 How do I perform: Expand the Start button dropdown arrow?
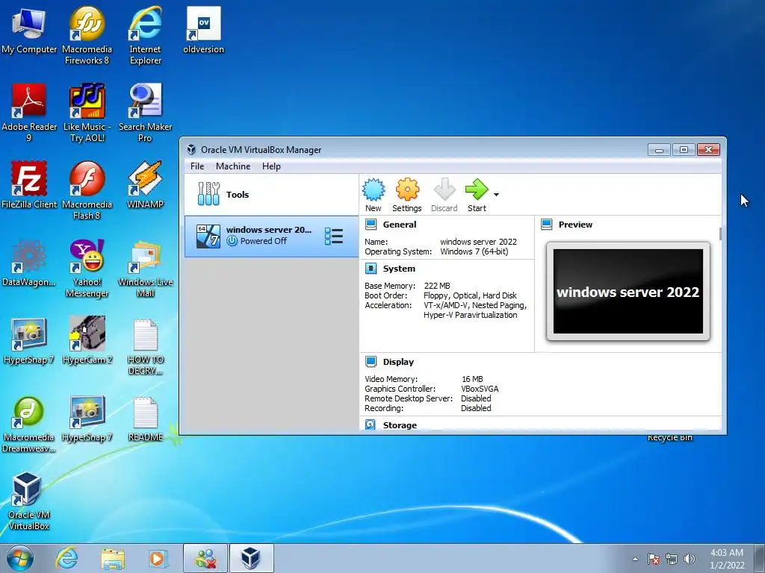click(496, 195)
